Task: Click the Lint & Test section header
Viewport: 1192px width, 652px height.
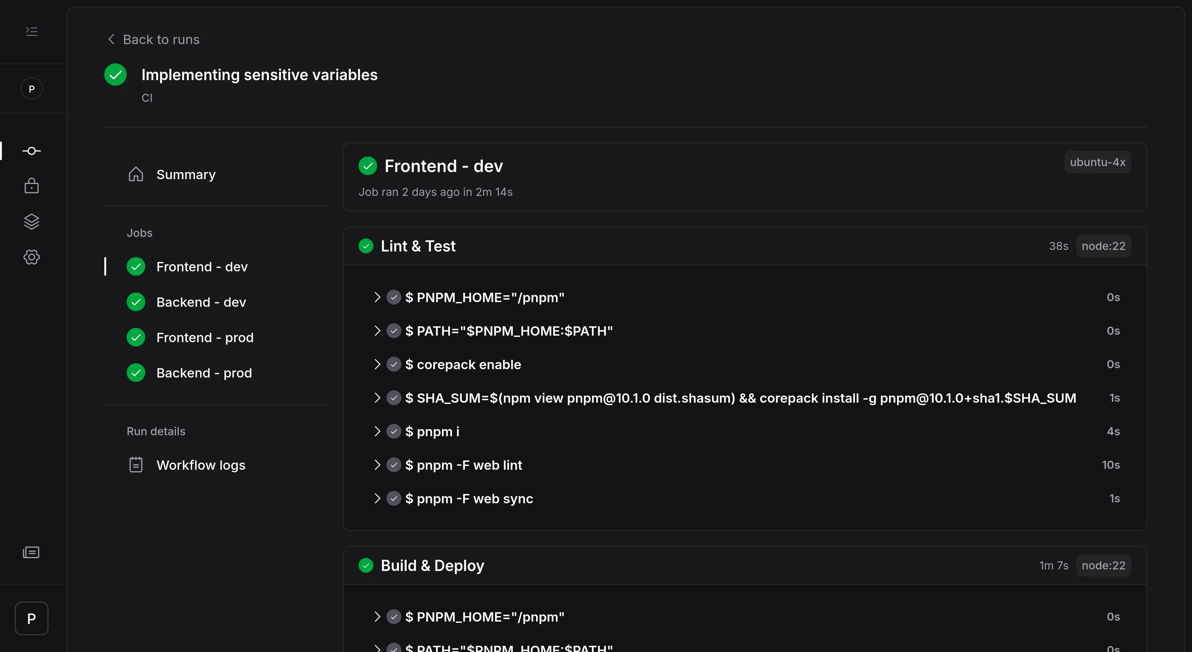Action: [418, 246]
